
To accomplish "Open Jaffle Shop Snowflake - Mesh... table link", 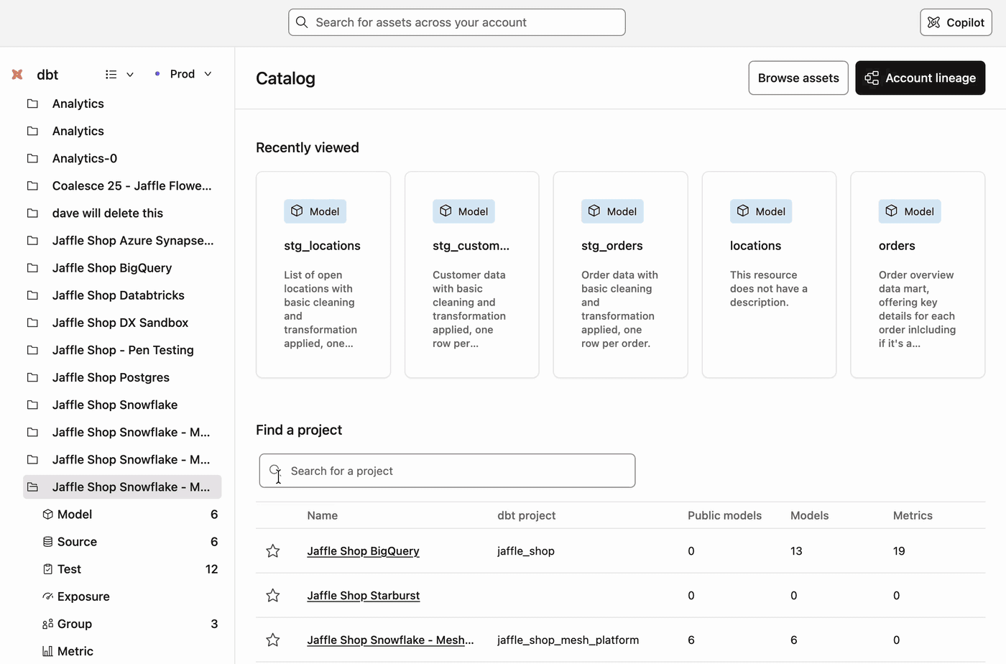I will 390,640.
